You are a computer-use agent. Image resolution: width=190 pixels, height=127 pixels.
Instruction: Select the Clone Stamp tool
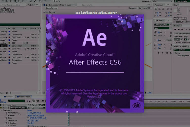31,1
